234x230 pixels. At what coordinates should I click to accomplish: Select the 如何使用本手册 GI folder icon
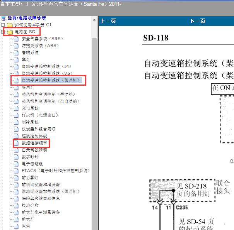click(x=10, y=25)
